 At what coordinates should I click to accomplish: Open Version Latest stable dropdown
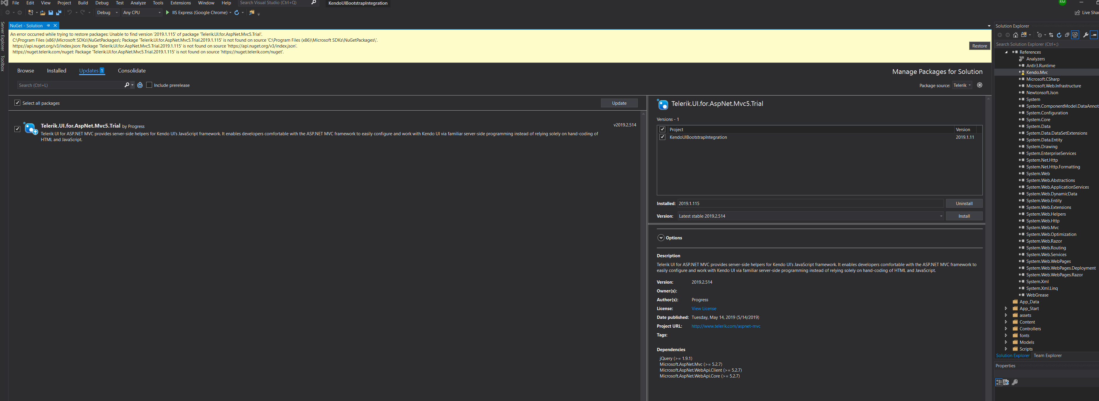tap(941, 216)
